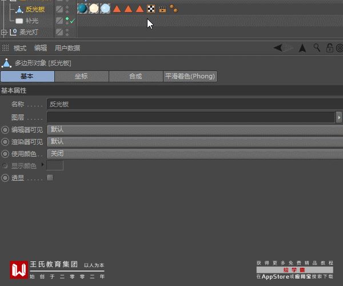Expand the 柔光灯 tree node
343x286 pixels.
tap(4, 33)
